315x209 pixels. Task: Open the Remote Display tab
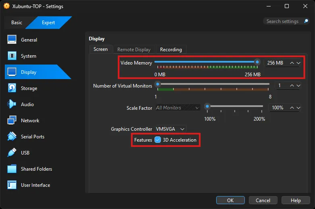tap(134, 50)
